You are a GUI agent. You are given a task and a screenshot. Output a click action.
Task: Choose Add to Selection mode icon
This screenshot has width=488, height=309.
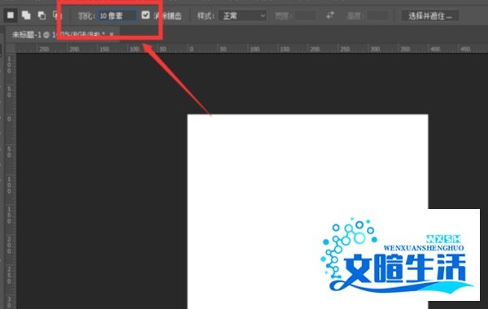click(x=26, y=15)
